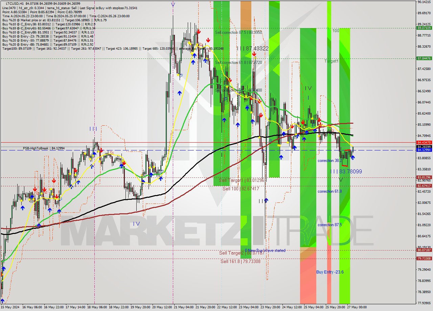Click the blue 'correction 61.8' label
Viewport: 433px width, 311px height.
coord(330,191)
